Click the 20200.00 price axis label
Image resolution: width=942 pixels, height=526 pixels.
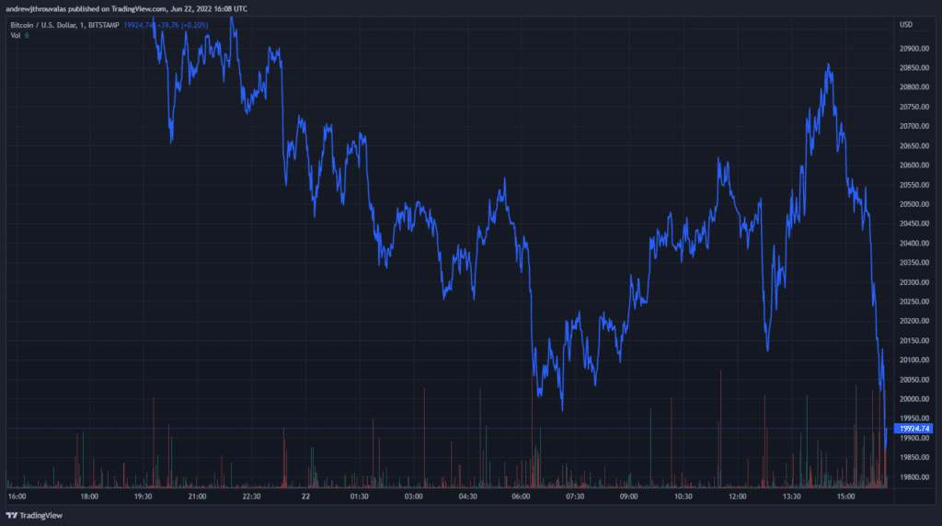(x=914, y=321)
